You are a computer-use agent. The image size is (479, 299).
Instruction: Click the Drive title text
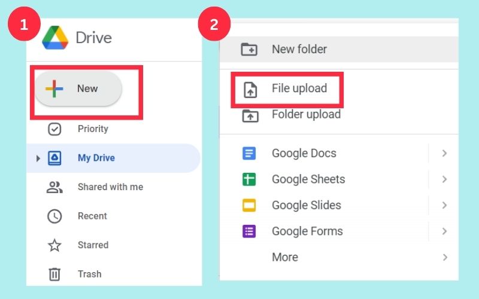coord(94,38)
